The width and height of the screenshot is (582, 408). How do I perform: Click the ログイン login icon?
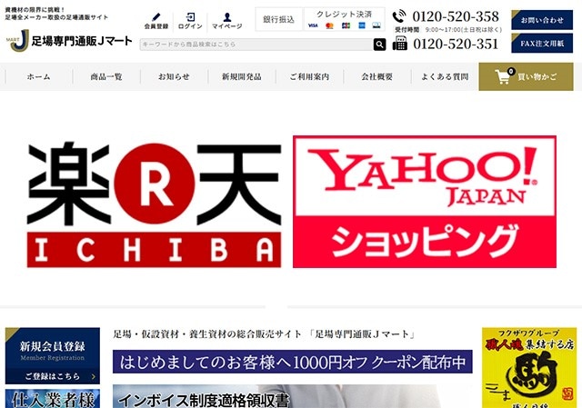[x=191, y=17]
